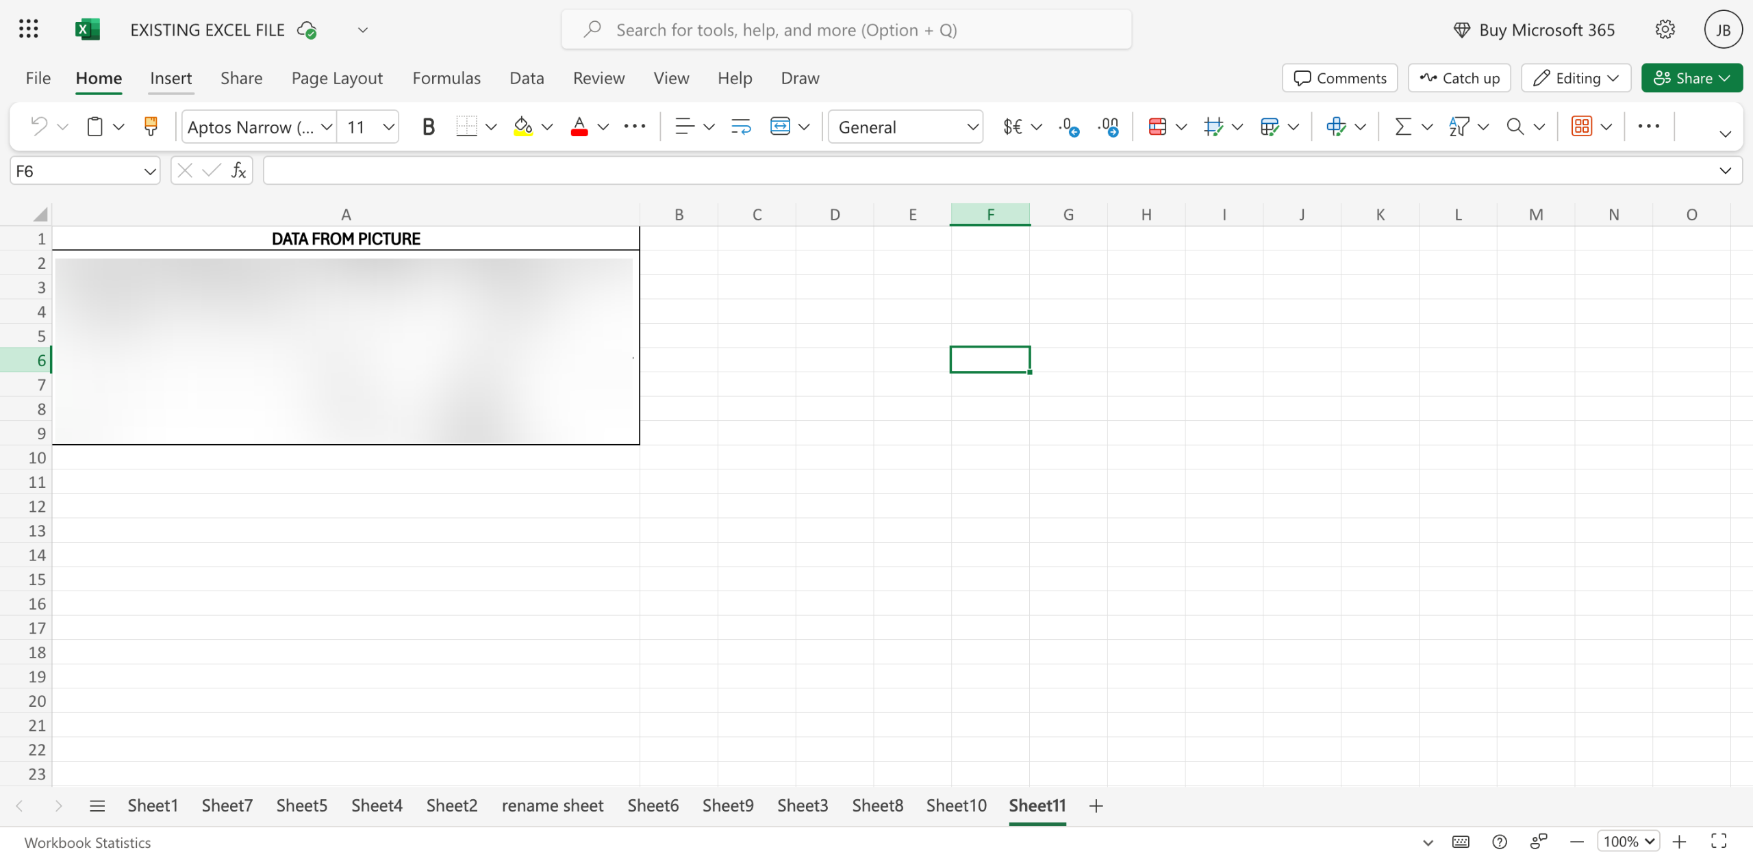Click the Wrap Text icon
The width and height of the screenshot is (1753, 854).
(741, 127)
